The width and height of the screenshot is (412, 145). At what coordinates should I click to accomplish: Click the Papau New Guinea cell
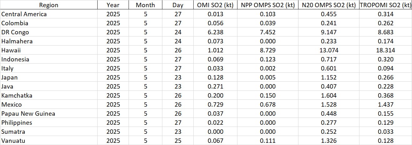pos(28,114)
